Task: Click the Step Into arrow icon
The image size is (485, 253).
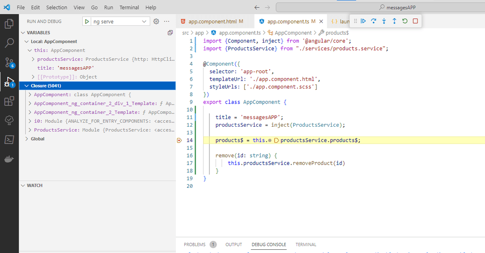Action: (x=384, y=21)
